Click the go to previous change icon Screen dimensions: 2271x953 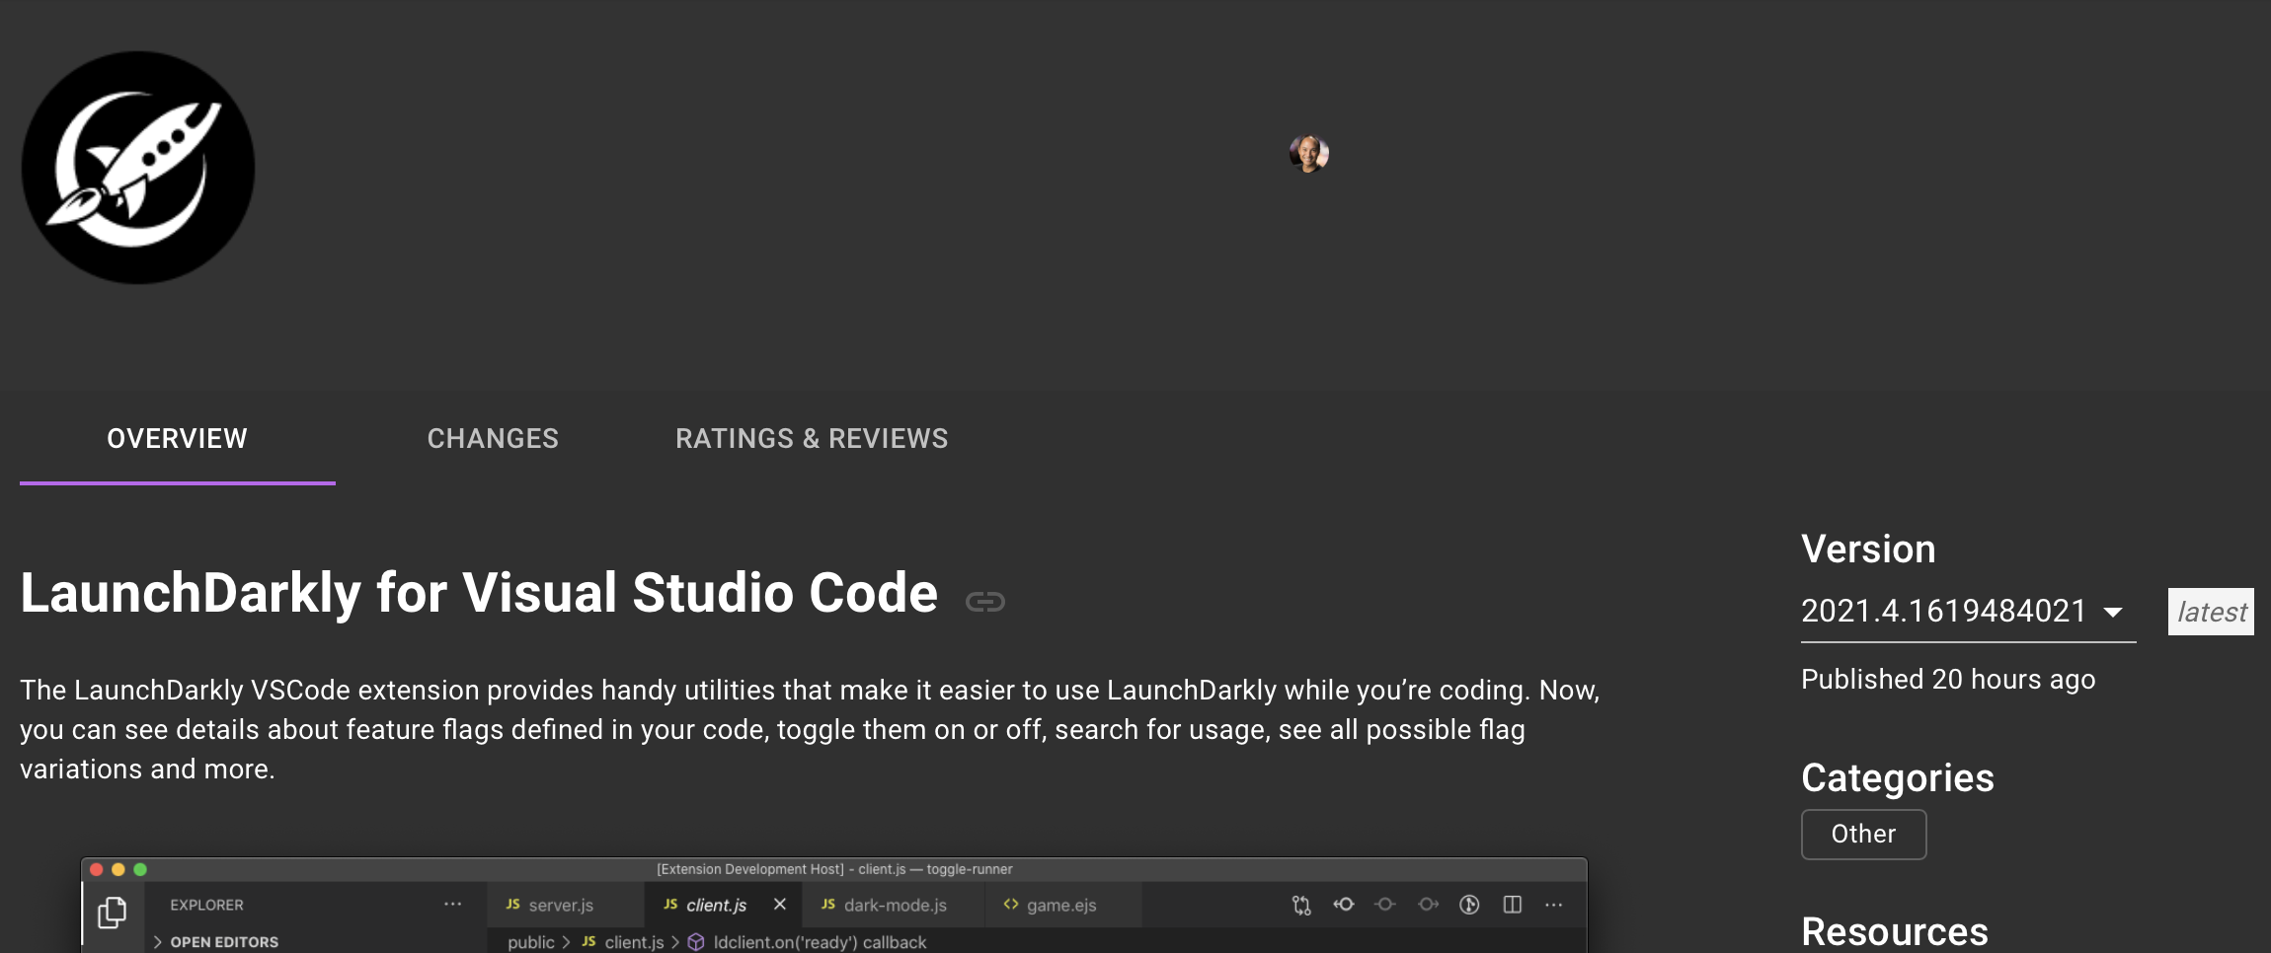coord(1344,904)
